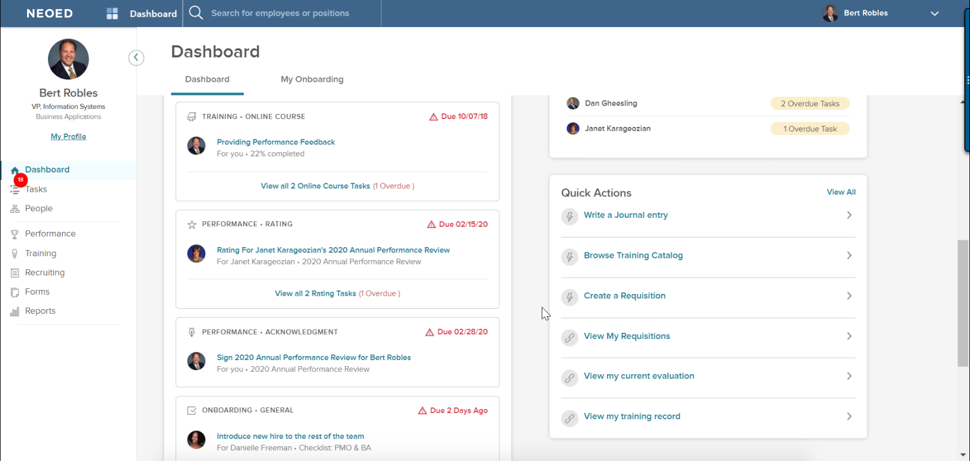Screen dimensions: 970x461
Task: Collapse the sidebar with the arrow button
Action: pos(136,58)
